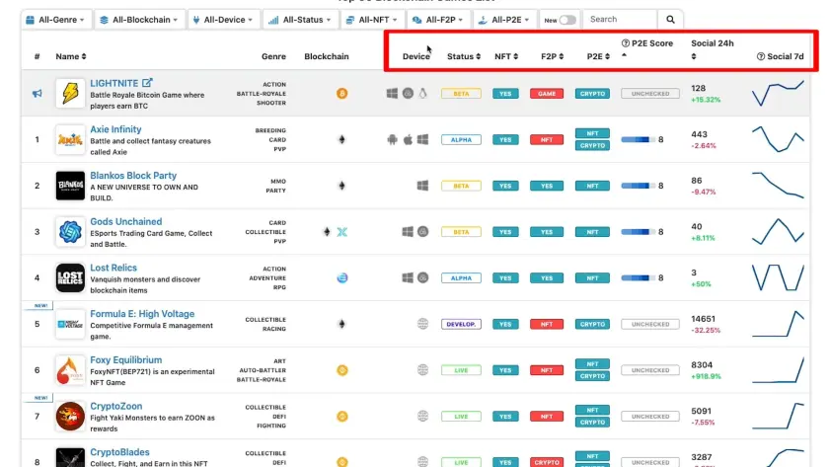Sort table by P2E column

point(598,56)
